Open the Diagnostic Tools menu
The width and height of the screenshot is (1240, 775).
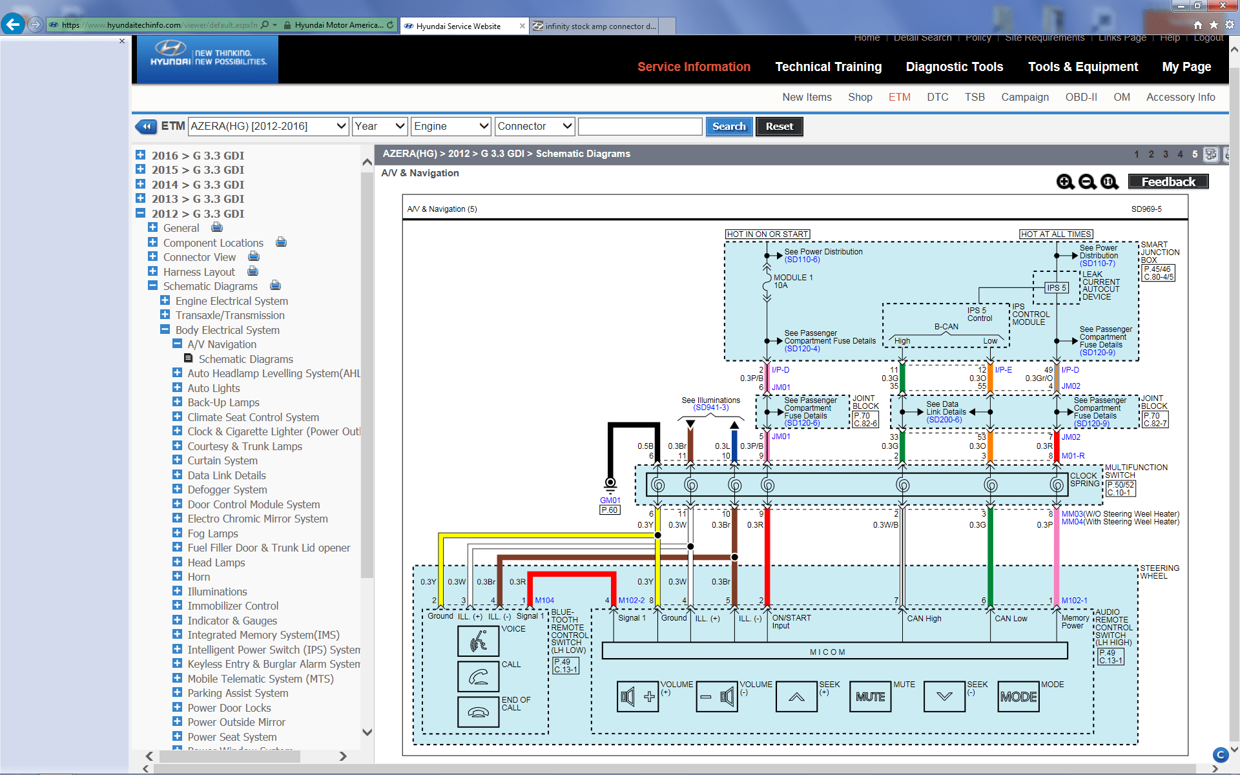pos(954,67)
